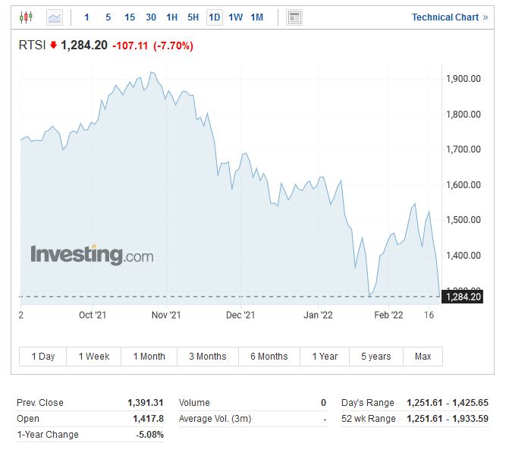Pick the 1W interval
Screen dimensions: 509x459
pos(236,17)
